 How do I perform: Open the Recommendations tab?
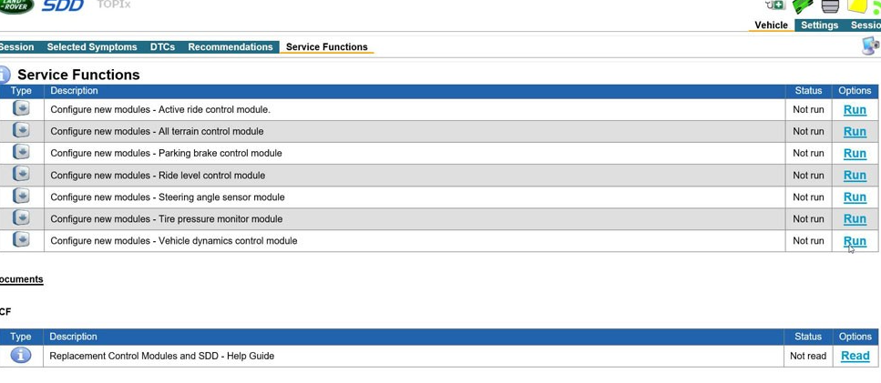click(230, 47)
